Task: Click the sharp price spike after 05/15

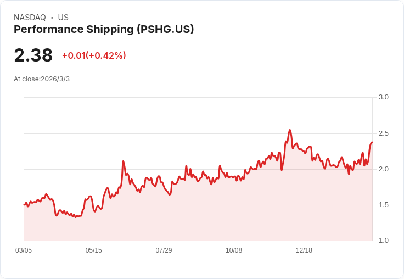Action: 124,161
